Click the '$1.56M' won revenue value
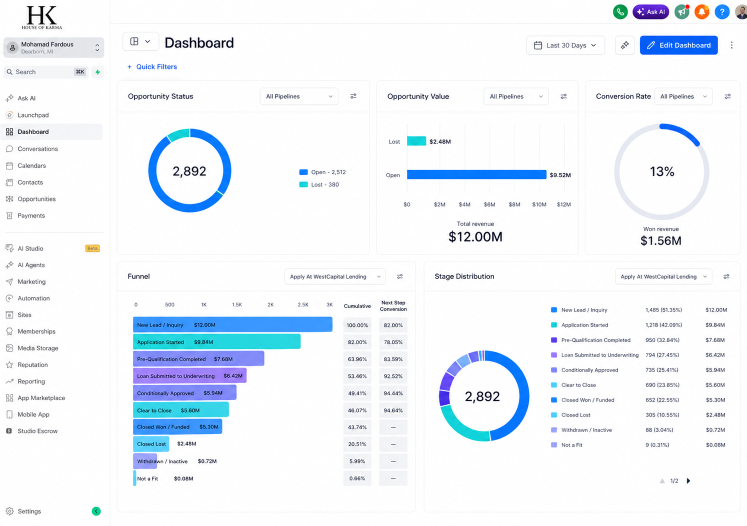The width and height of the screenshot is (747, 526). tap(660, 241)
